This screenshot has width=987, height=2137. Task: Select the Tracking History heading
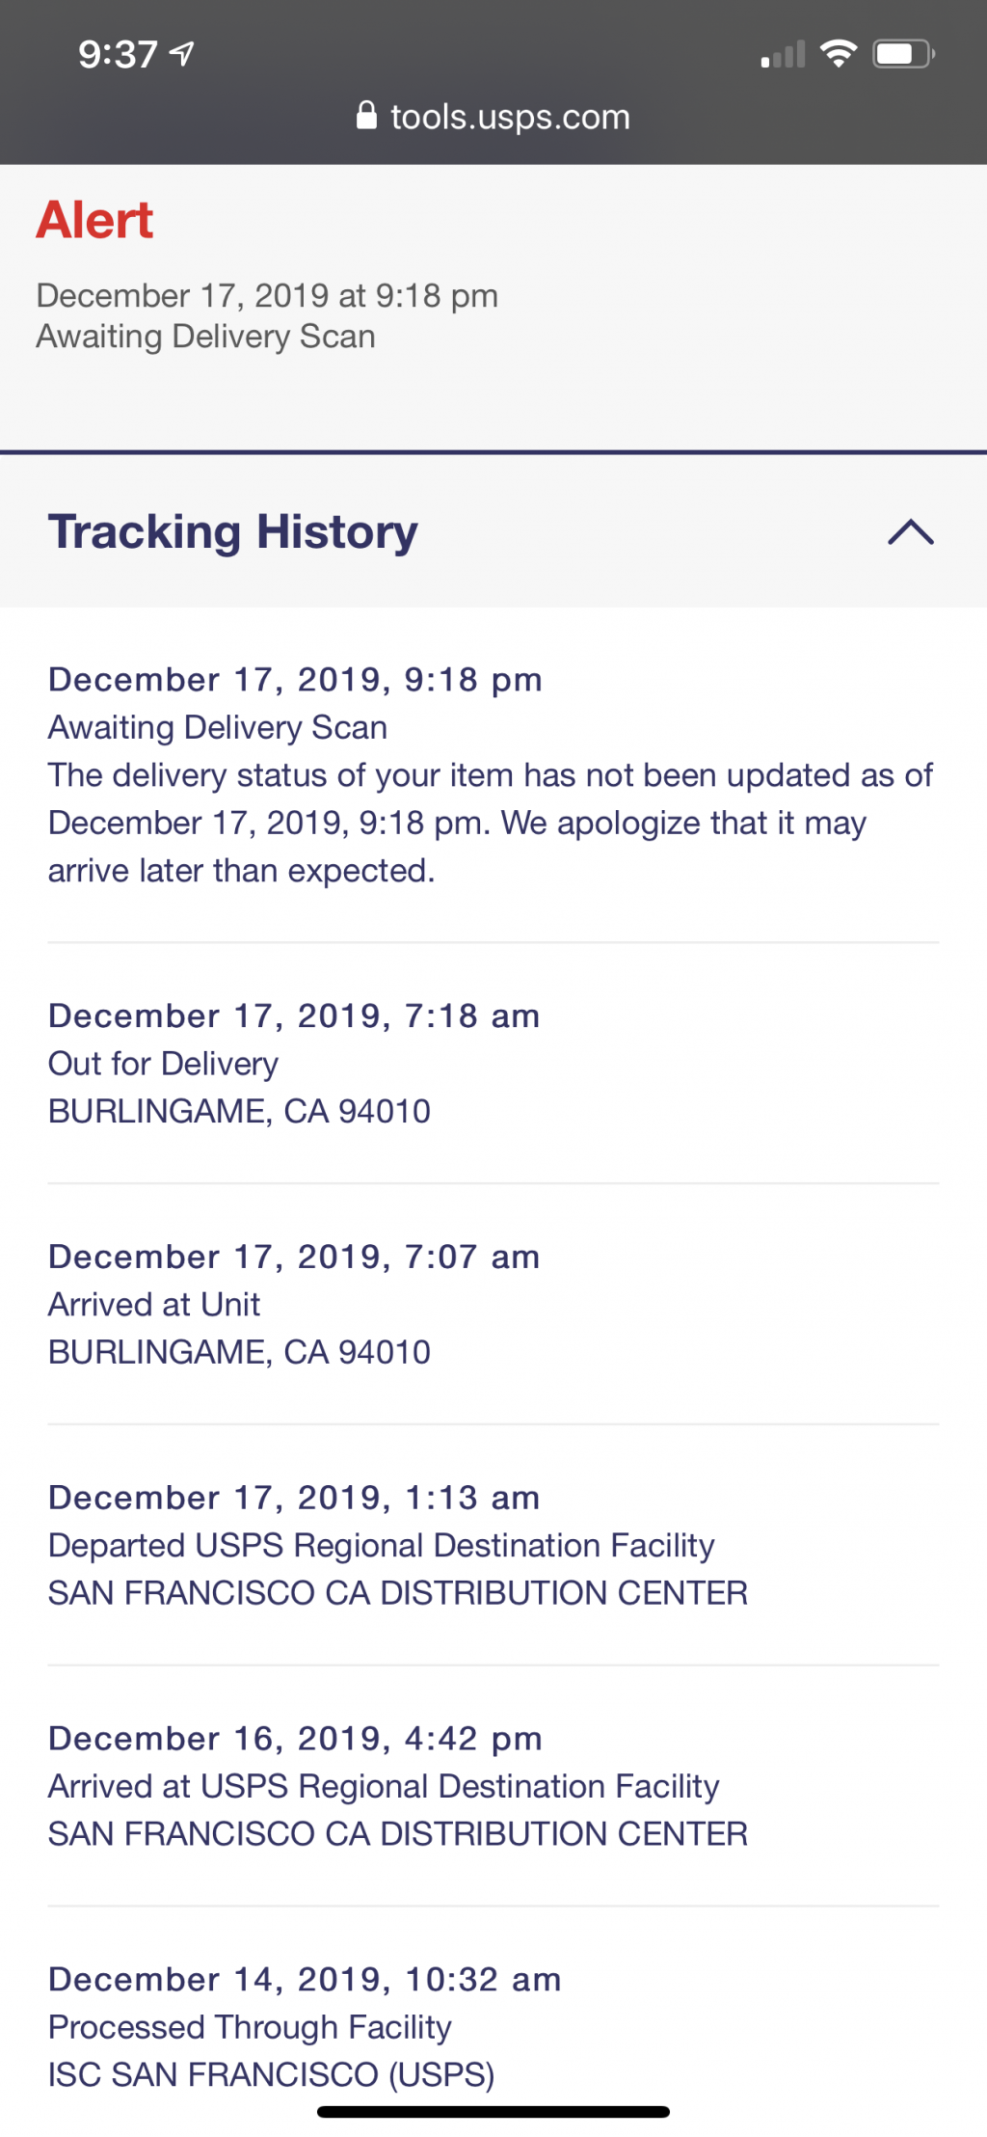[x=233, y=531]
